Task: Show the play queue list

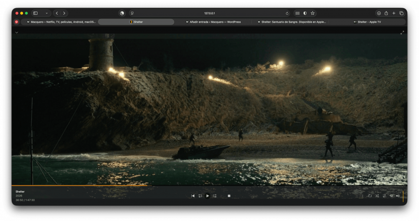Action: click(x=391, y=196)
